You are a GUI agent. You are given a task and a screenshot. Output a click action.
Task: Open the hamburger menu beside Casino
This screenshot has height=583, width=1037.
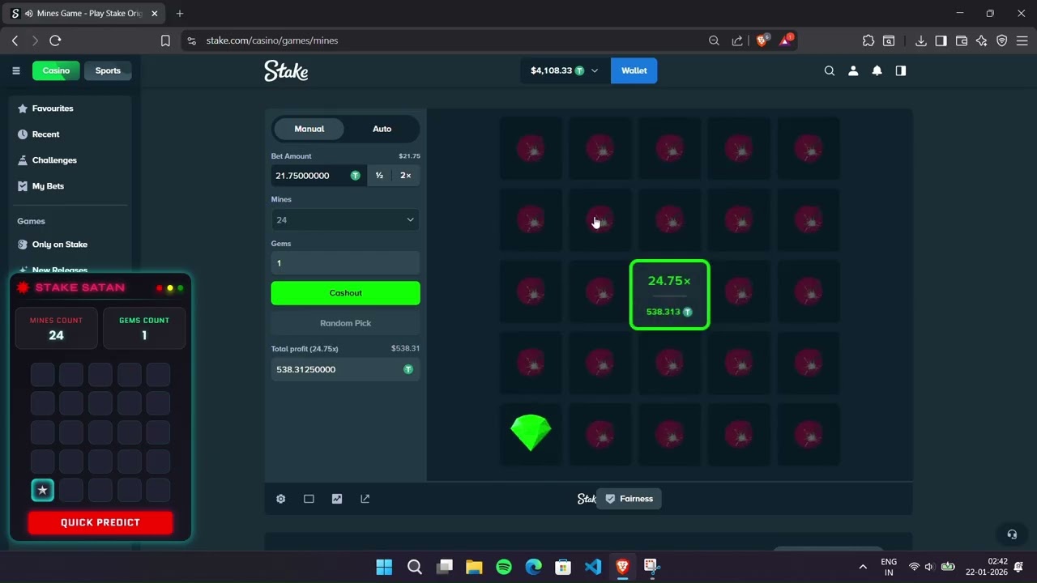click(x=15, y=70)
